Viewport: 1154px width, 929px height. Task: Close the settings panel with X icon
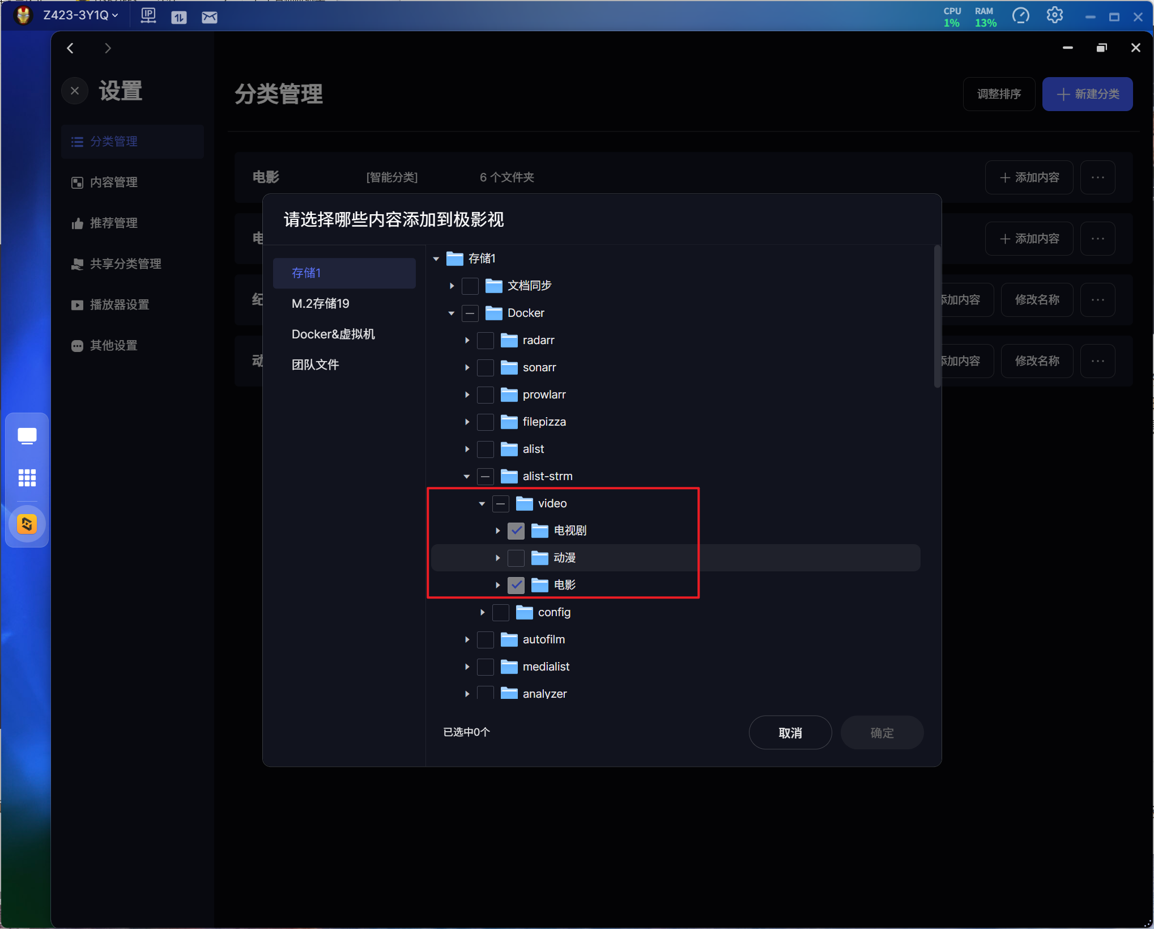coord(75,91)
